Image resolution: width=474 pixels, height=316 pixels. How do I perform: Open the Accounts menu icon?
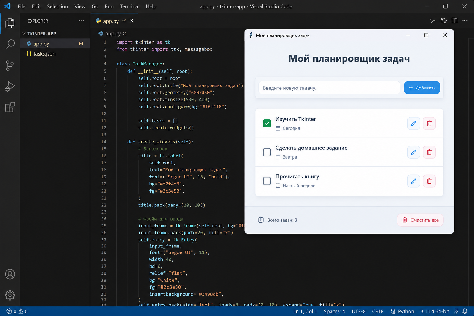click(x=10, y=274)
